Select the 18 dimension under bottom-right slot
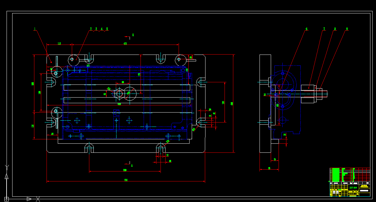Image resolution: width=376 pixels, height=202 pixels. click(x=167, y=155)
